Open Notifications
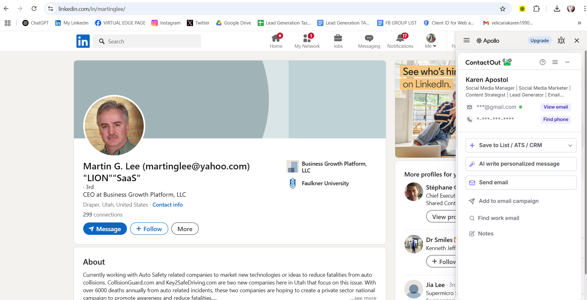Viewport: 587px width, 300px height. [400, 41]
